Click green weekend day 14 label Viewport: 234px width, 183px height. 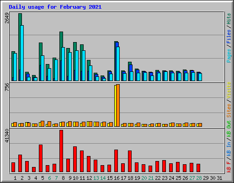click(103, 178)
